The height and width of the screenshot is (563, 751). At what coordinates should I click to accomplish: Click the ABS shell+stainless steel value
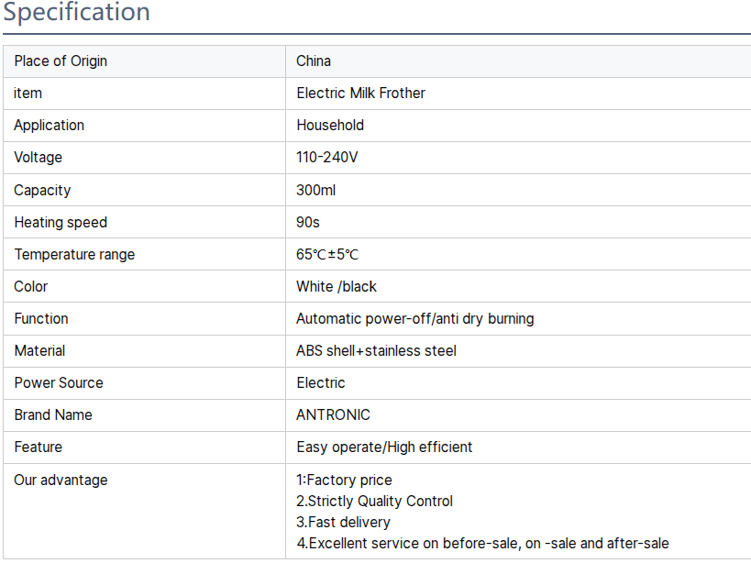[x=376, y=351]
